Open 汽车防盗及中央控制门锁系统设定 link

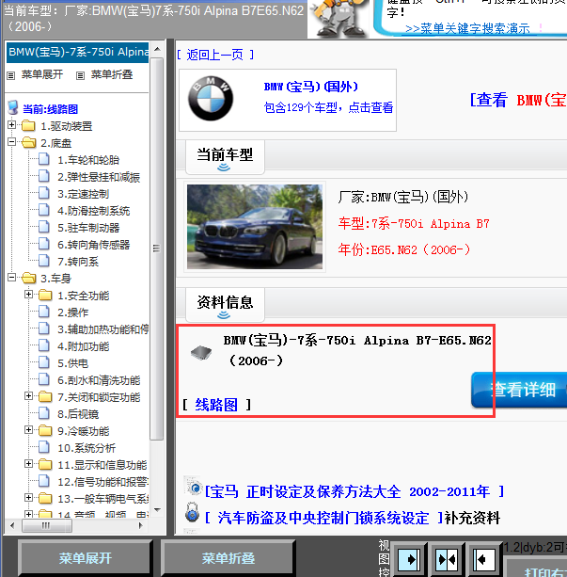click(x=323, y=518)
